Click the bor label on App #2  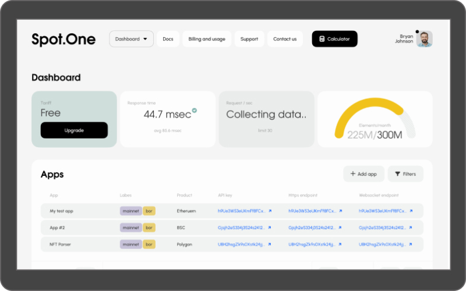[149, 228]
